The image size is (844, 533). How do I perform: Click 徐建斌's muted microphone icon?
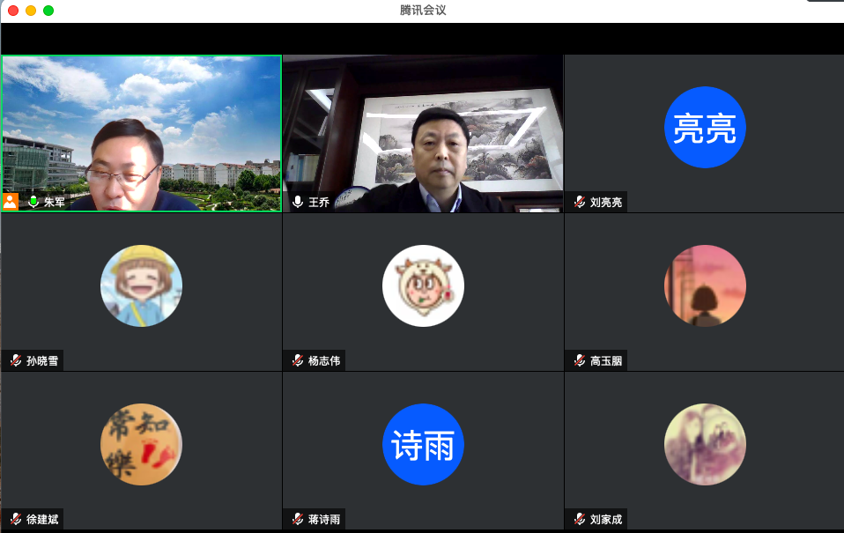click(16, 519)
